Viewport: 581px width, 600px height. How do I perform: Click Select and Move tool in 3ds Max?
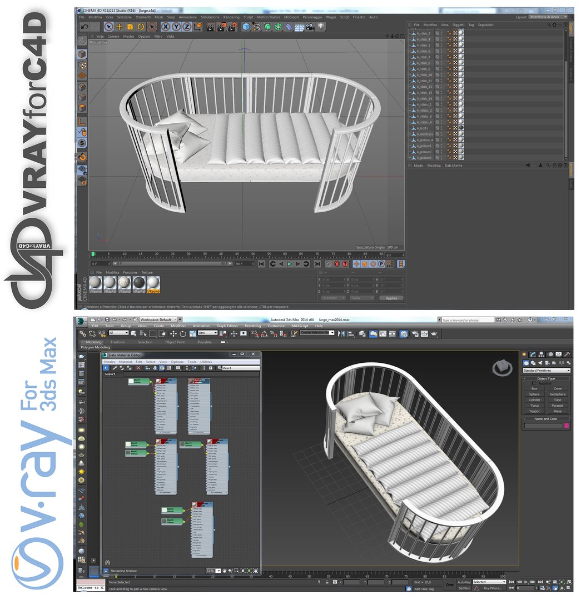pyautogui.click(x=173, y=334)
